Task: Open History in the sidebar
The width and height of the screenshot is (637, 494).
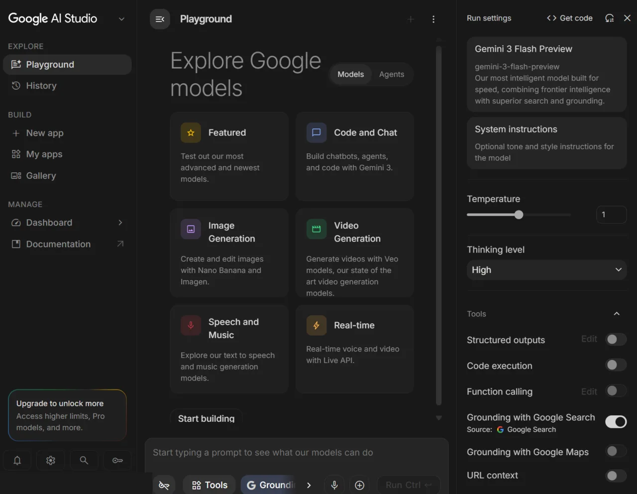Action: pos(67,86)
